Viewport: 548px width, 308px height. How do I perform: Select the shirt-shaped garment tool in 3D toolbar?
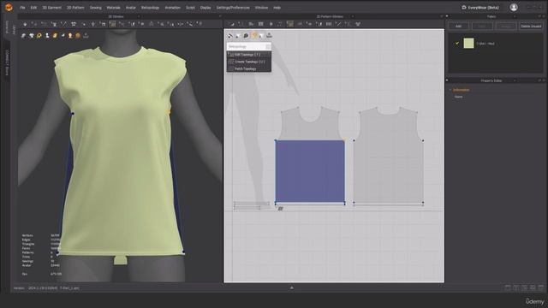click(x=74, y=24)
